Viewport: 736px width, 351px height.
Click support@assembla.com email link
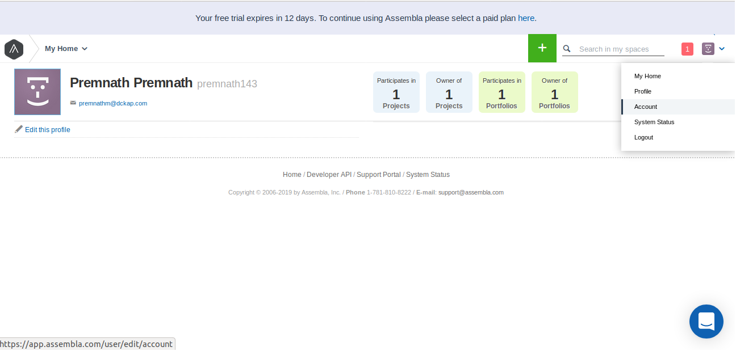tap(471, 192)
